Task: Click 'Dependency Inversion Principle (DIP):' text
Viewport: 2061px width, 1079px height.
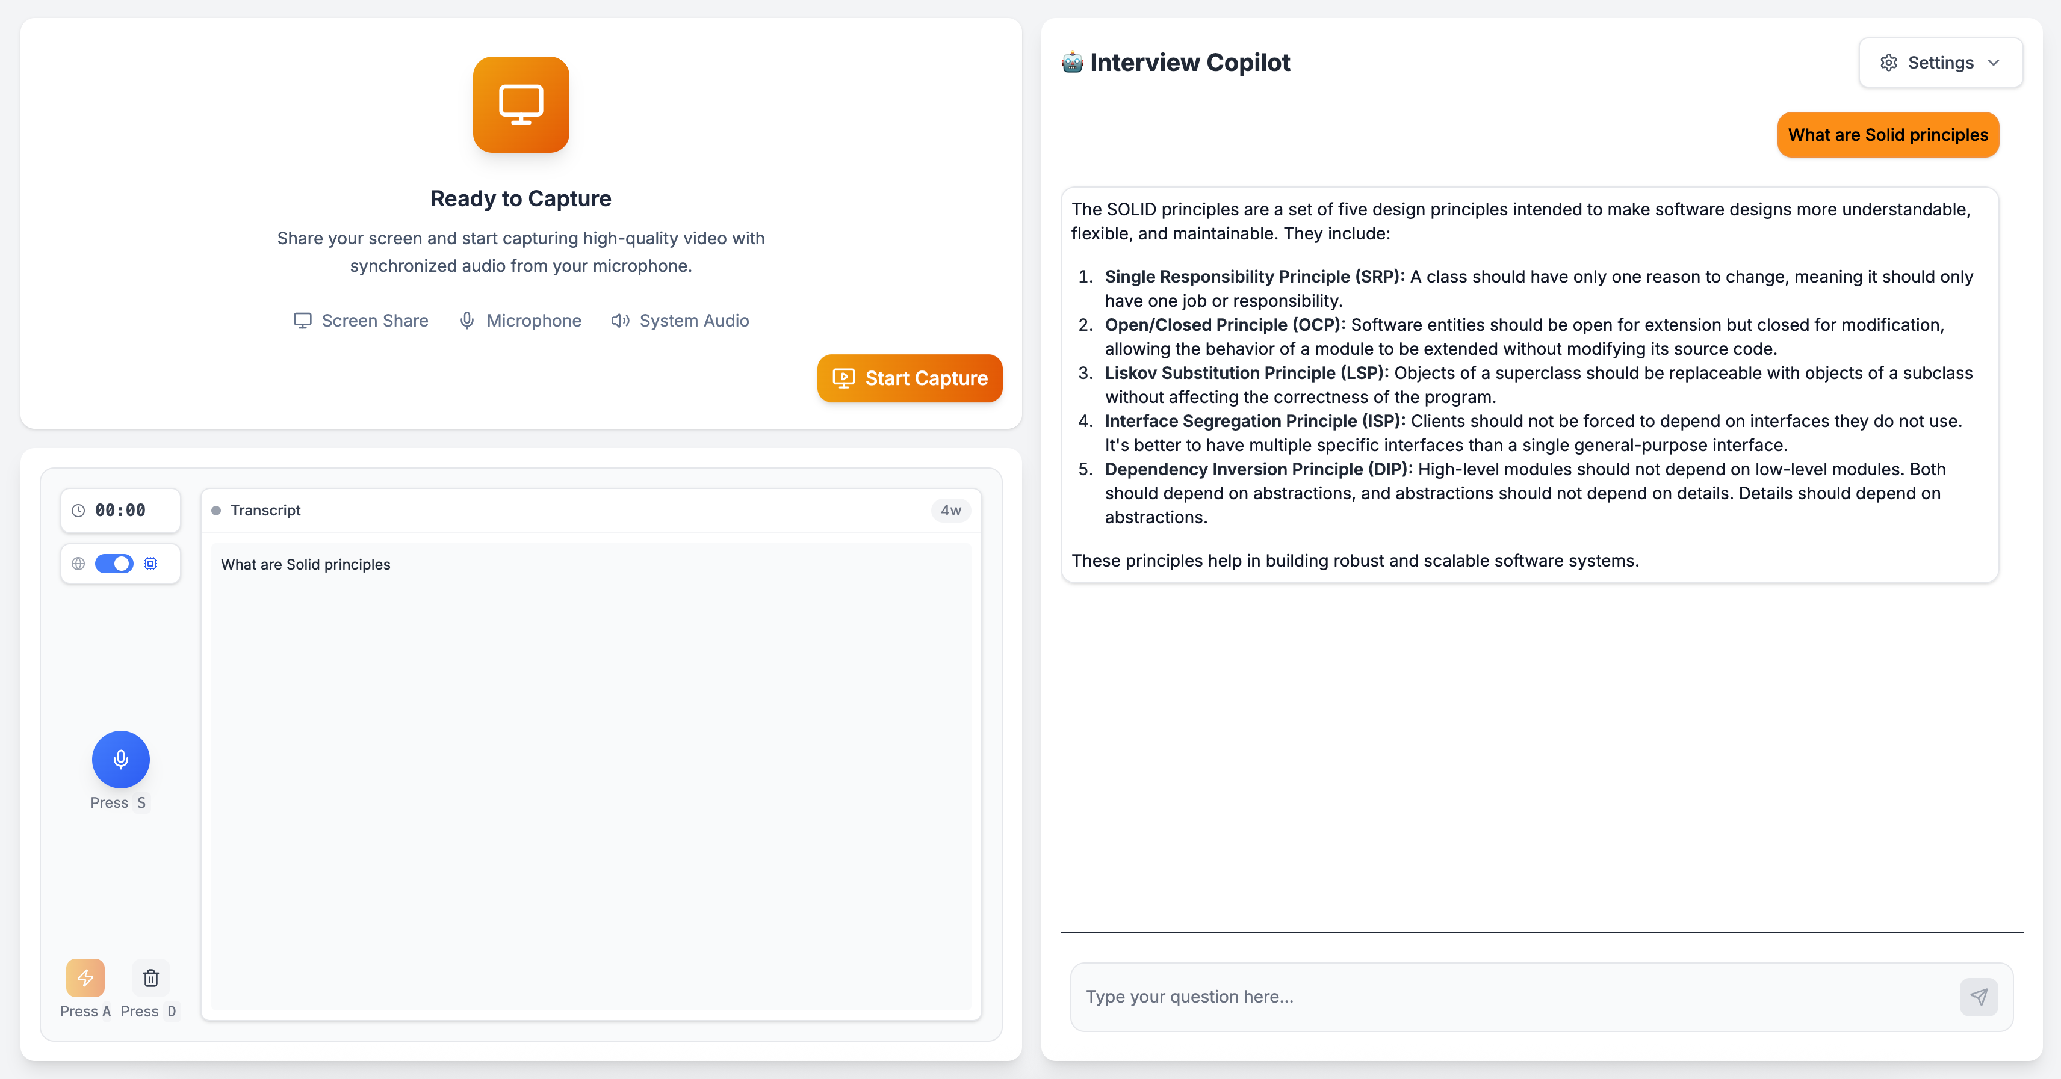Action: coord(1259,469)
